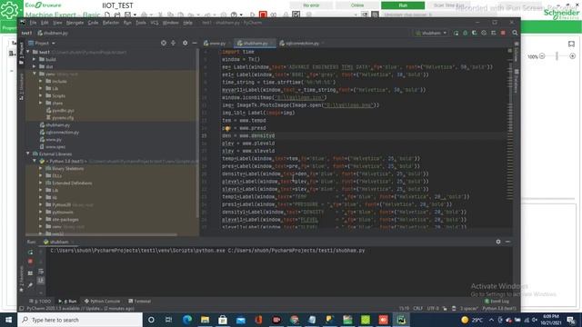
Task: Expand the Scripts folder under venv
Action: pos(41,95)
